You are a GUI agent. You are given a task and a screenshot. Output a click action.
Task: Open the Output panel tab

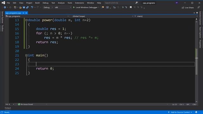point(8,108)
